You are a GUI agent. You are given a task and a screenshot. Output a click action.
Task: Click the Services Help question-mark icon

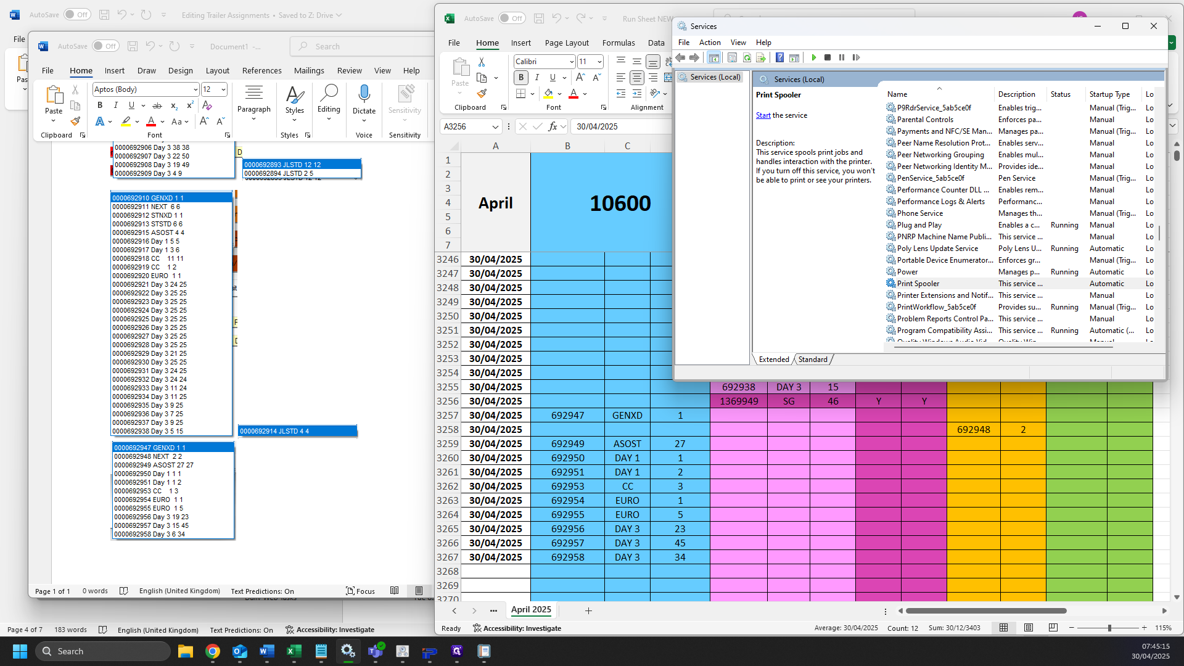(x=779, y=57)
